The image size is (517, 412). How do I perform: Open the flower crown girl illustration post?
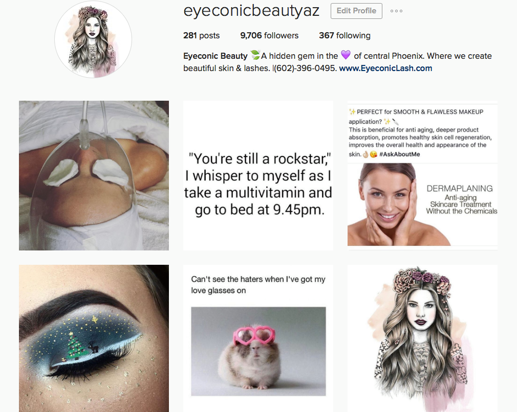[422, 338]
